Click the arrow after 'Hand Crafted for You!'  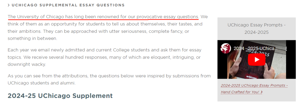(262, 92)
